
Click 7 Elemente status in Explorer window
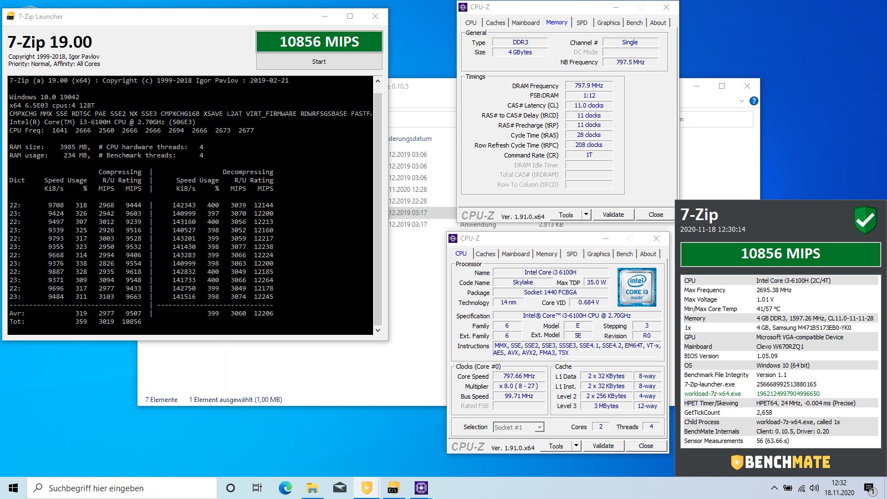coord(161,399)
